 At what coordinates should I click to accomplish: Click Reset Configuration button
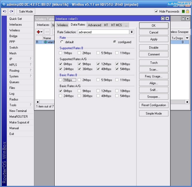click(154, 105)
